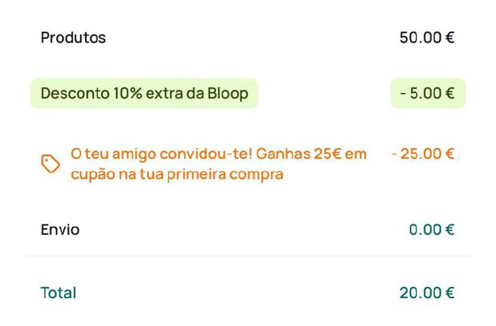Click the euro sign of Produtos amount
This screenshot has height=326, width=496.
[x=449, y=38]
